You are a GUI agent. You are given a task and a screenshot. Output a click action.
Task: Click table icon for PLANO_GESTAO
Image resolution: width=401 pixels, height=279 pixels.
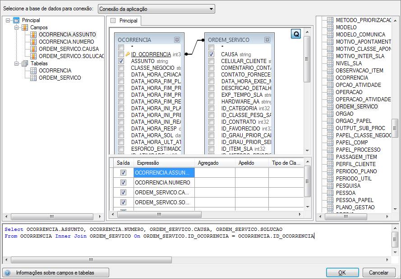pos(330,207)
